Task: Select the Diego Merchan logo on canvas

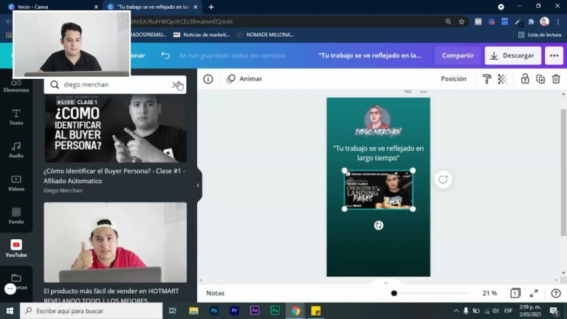Action: (x=378, y=121)
